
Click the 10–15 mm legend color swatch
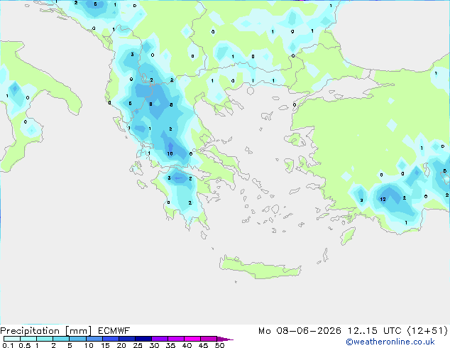[x=94, y=339]
